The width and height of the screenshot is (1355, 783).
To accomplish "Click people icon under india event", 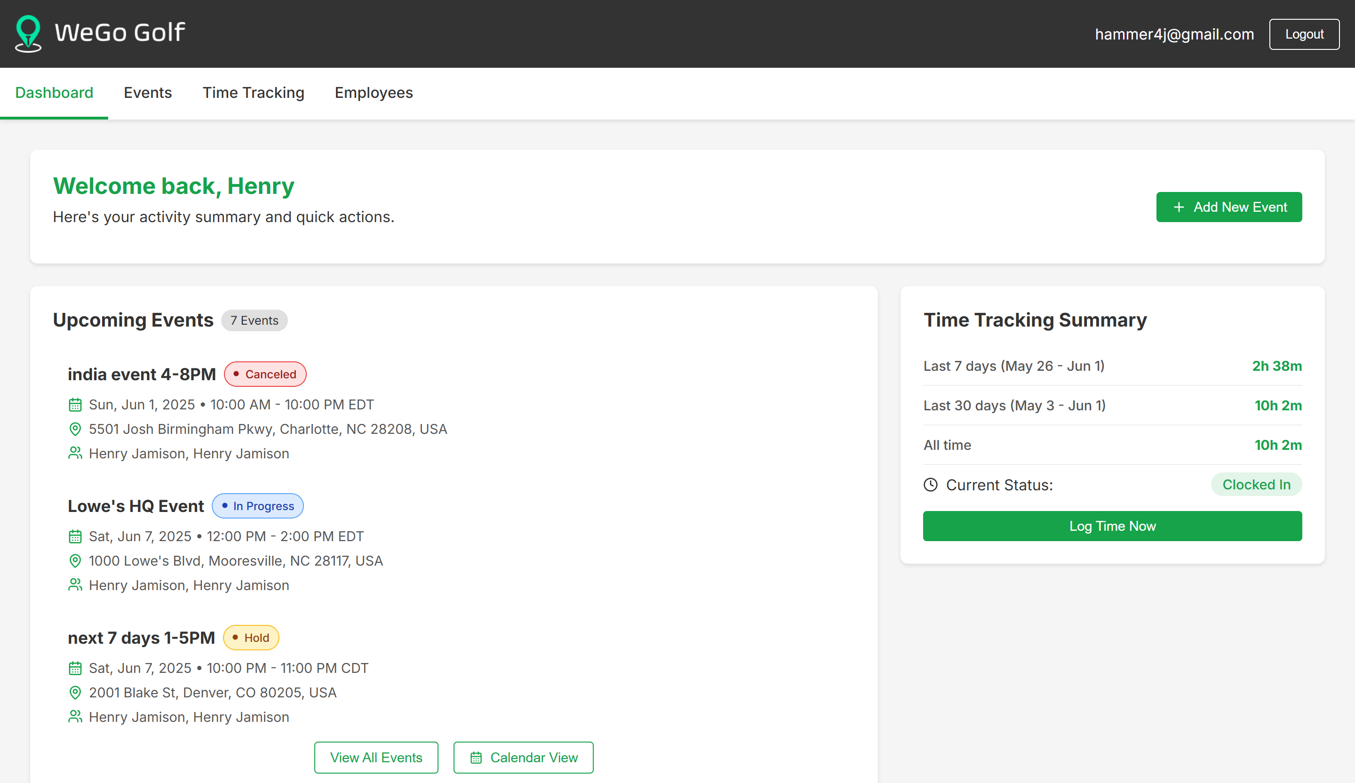I will pyautogui.click(x=75, y=453).
